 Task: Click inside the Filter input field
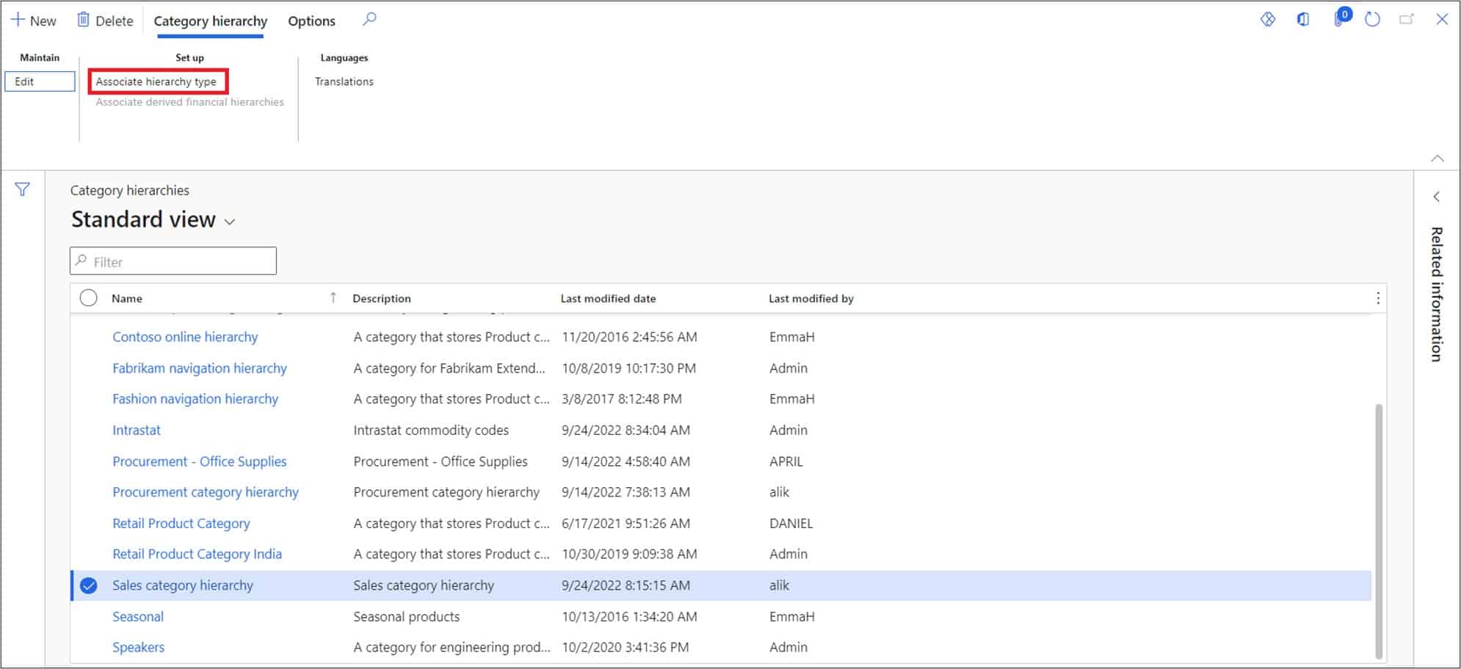173,261
